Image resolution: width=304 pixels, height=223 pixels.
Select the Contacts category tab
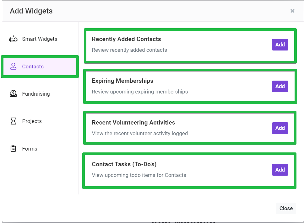pyautogui.click(x=40, y=66)
